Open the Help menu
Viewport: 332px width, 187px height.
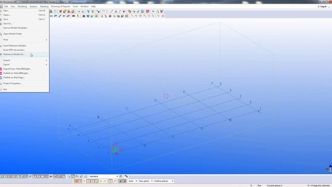[x=93, y=6]
